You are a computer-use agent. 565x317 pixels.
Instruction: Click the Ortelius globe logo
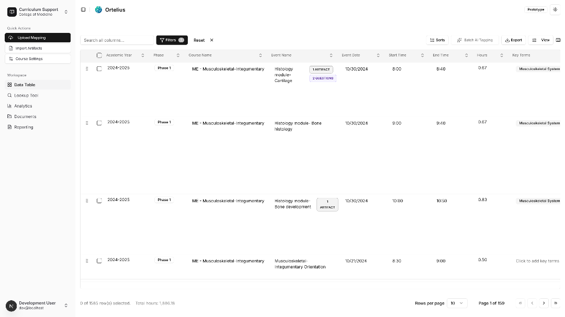click(x=98, y=9)
